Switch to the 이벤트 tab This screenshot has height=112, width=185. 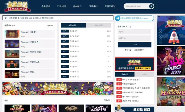[x=144, y=74]
